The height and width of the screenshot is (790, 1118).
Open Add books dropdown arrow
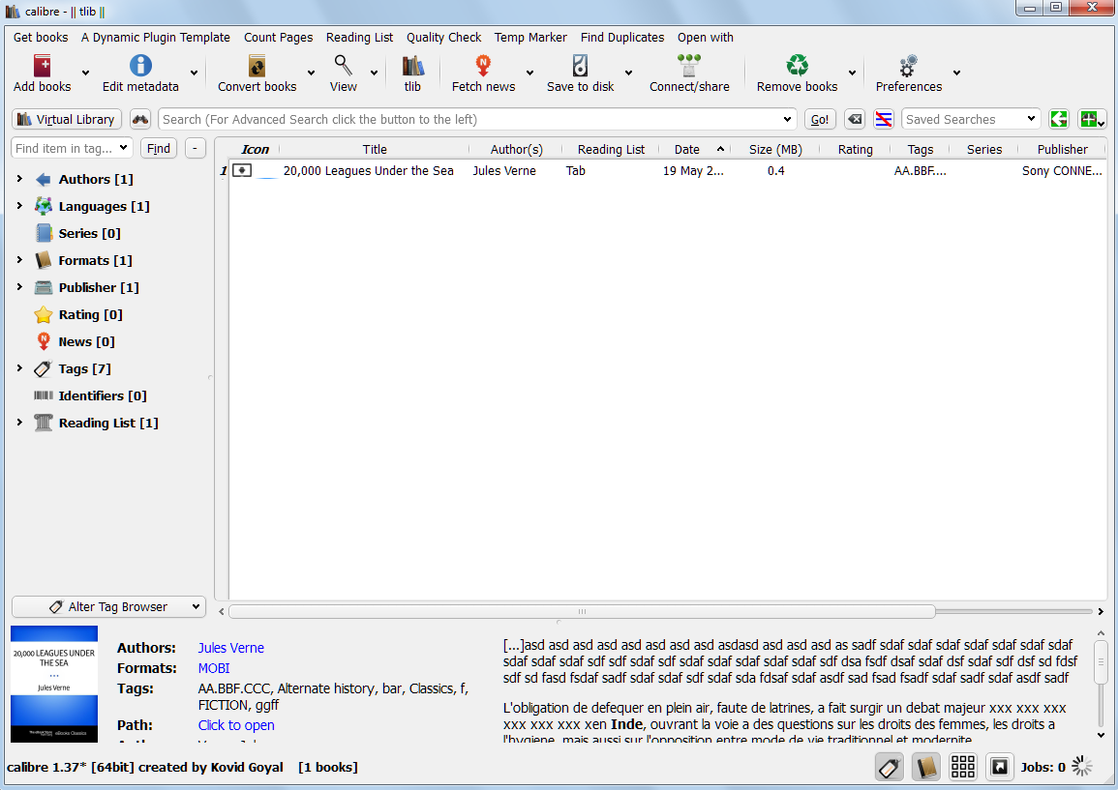tap(85, 73)
